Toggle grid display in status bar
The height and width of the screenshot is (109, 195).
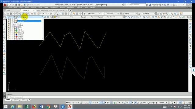pyautogui.click(x=73, y=103)
